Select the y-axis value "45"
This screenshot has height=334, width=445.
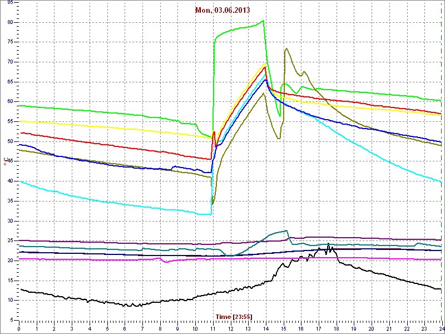pos(10,161)
